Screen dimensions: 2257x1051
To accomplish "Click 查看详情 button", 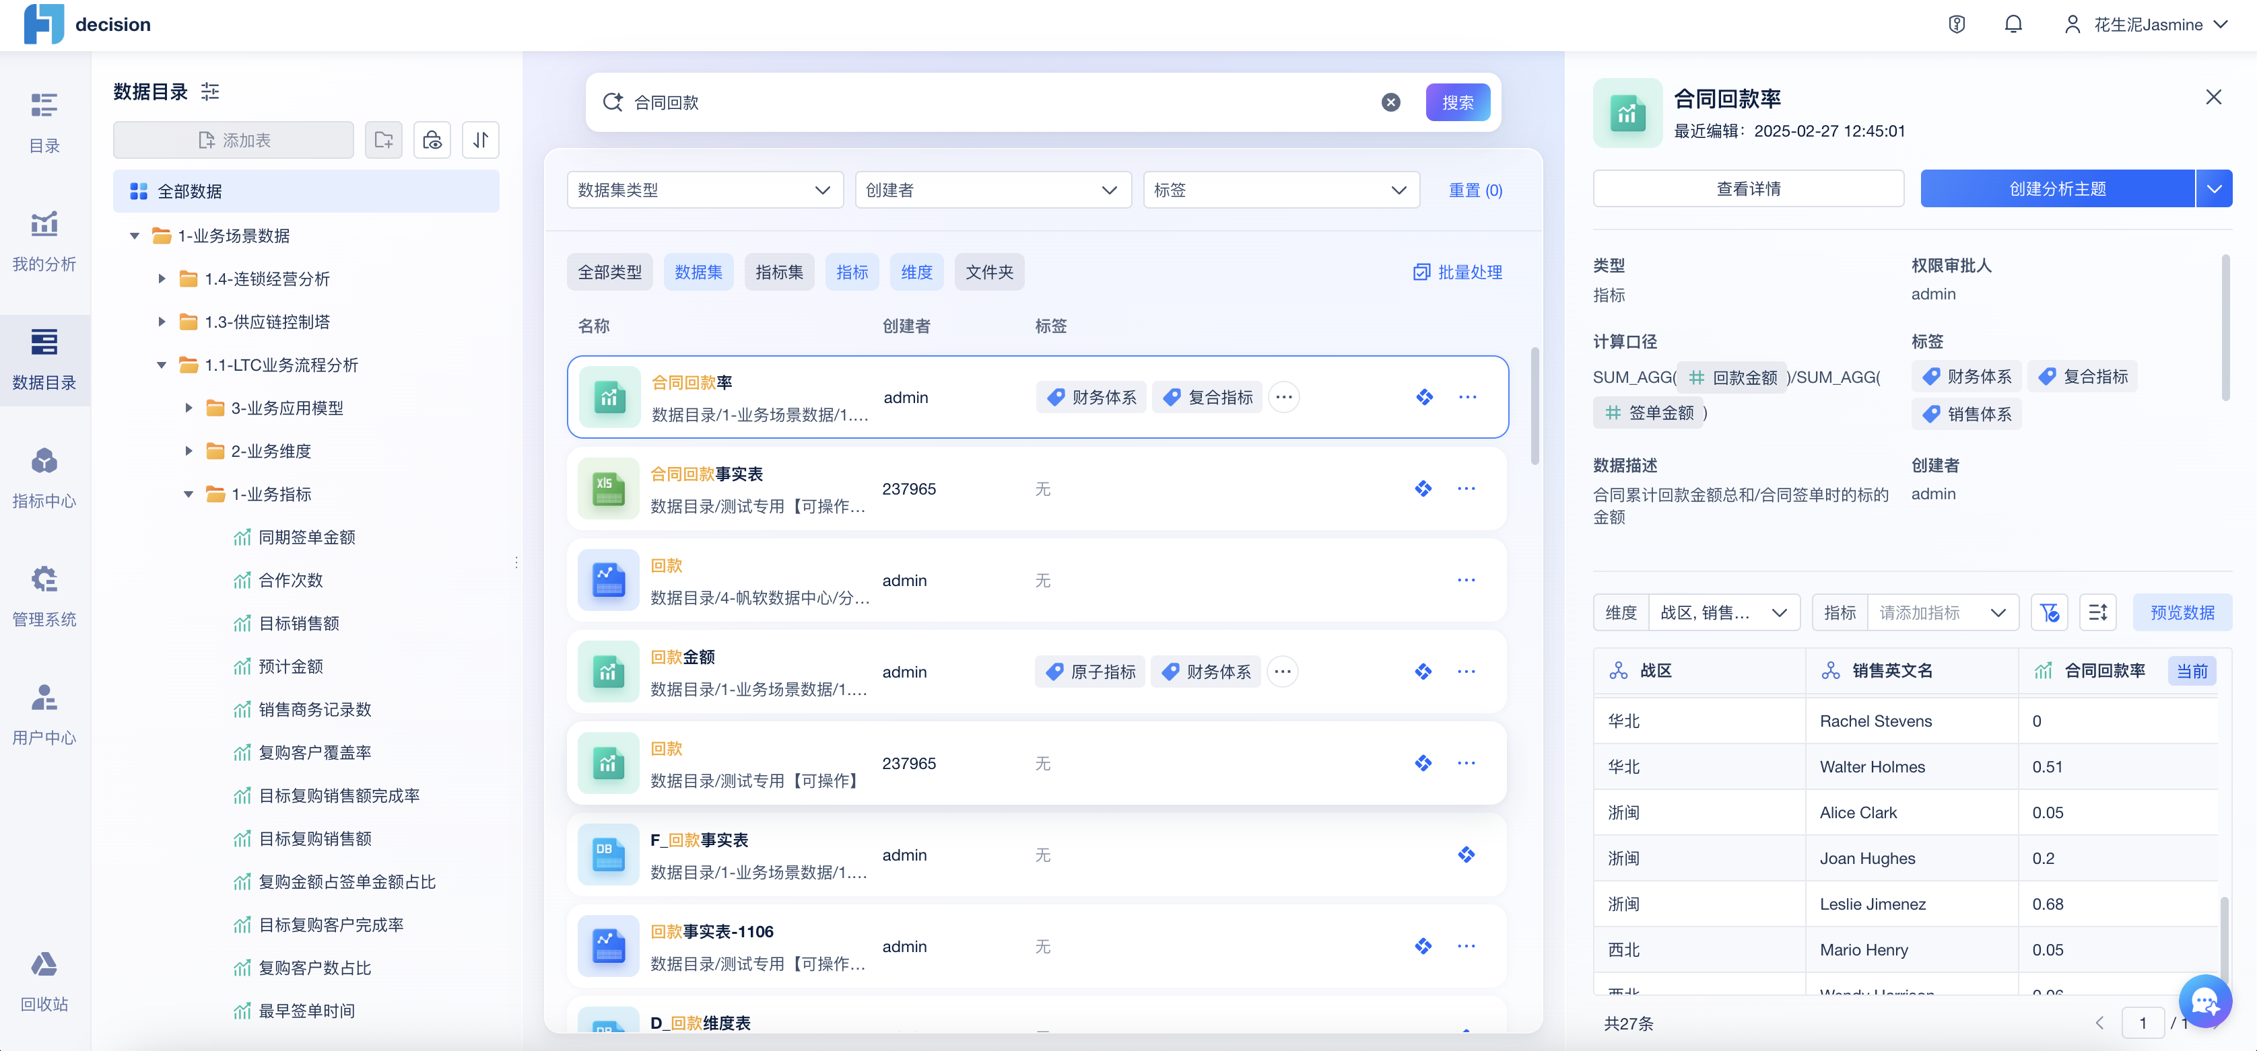I will 1748,188.
